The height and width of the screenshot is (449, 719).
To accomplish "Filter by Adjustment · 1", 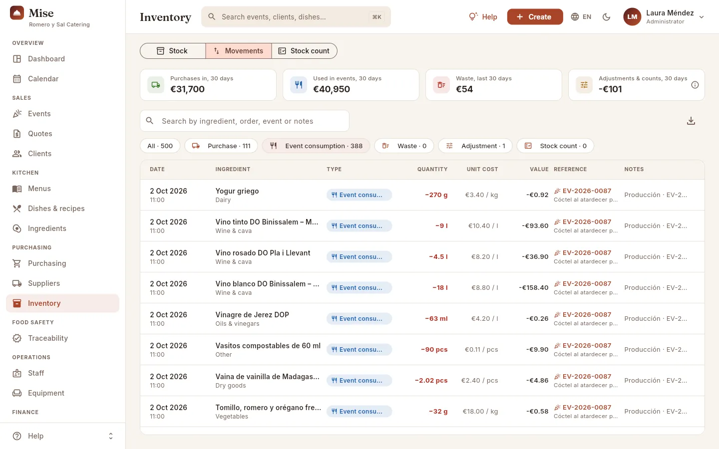I will click(x=475, y=146).
